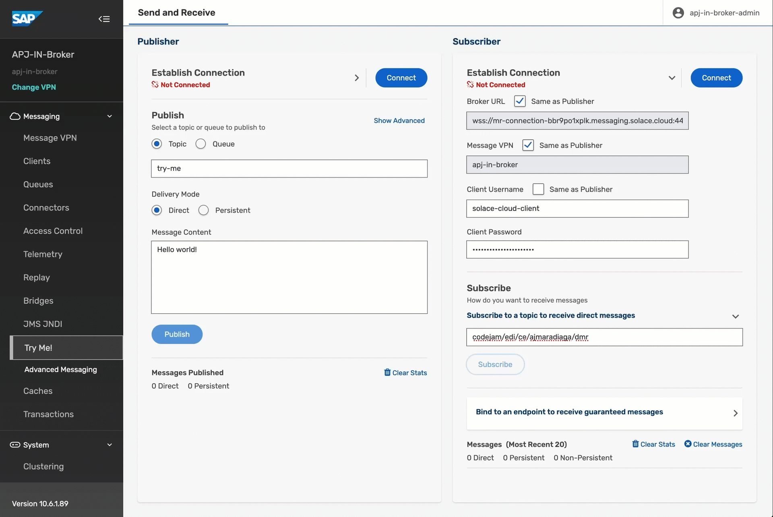Screen dimensions: 773x517
Task: Click the Clear Messages icon with plus symbol
Action: (686, 444)
